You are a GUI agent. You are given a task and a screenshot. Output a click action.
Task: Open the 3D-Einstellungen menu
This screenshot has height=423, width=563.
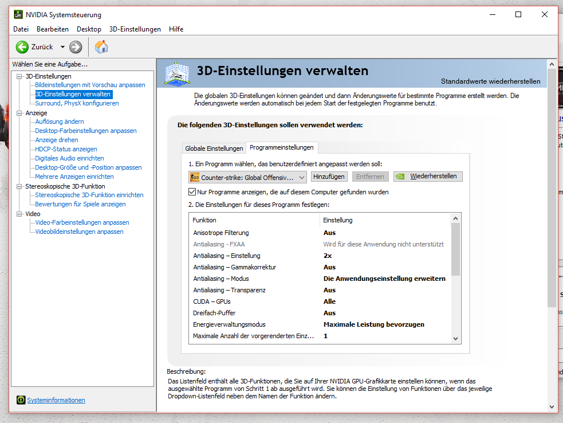pos(135,29)
